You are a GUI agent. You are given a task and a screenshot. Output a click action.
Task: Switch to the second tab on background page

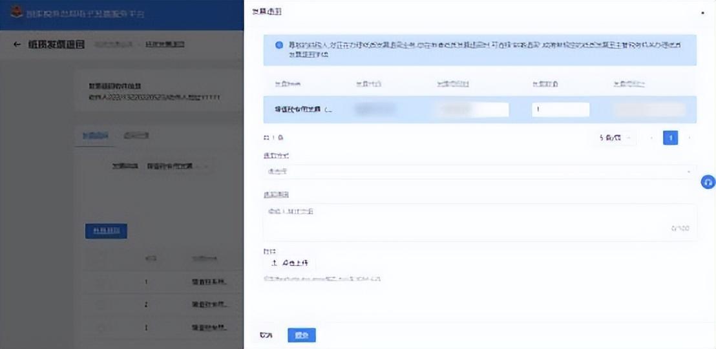(136, 136)
